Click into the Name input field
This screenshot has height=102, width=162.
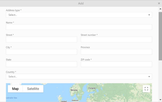click(x=79, y=27)
